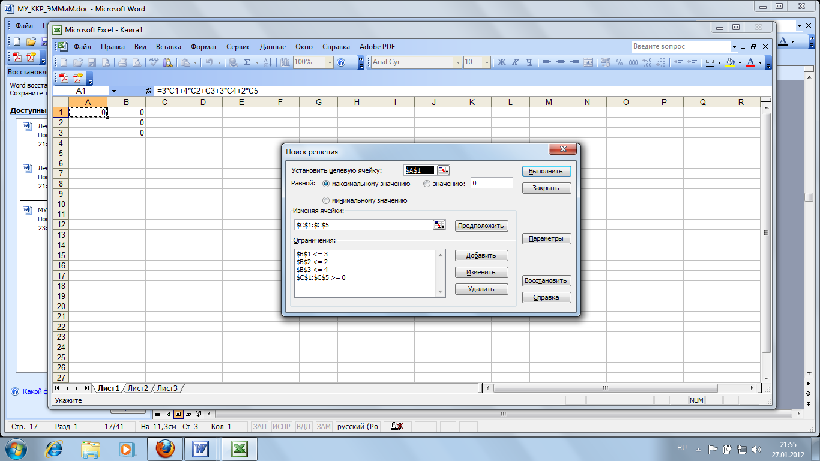Open the Name Box dropdown arrow
Viewport: 820px width, 461px height.
[114, 91]
